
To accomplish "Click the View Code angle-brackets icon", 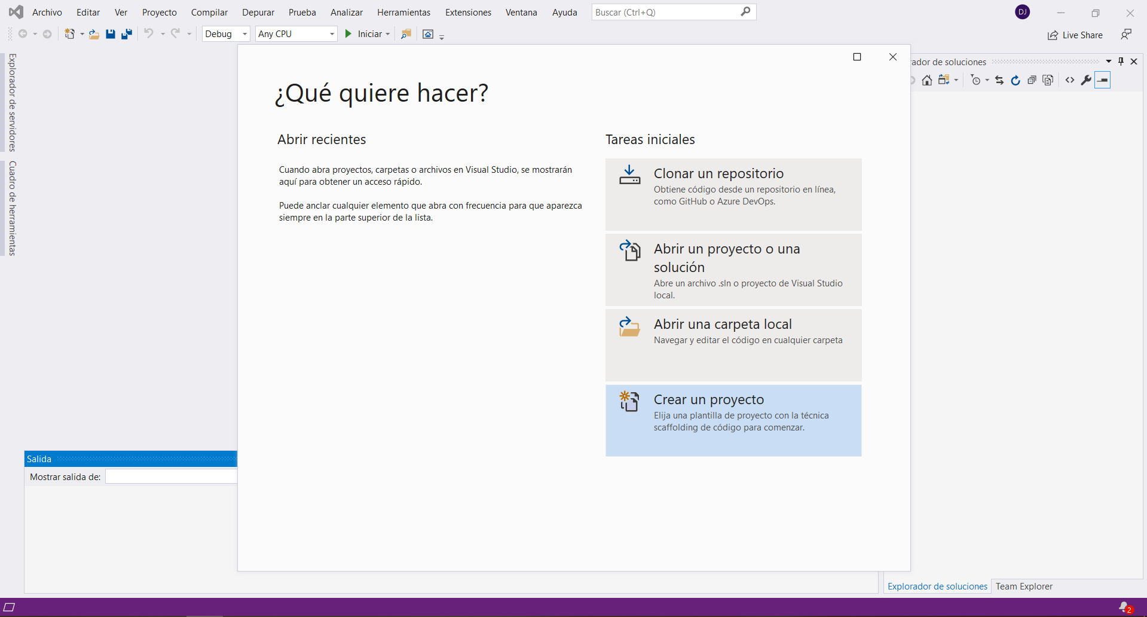I will (1070, 80).
